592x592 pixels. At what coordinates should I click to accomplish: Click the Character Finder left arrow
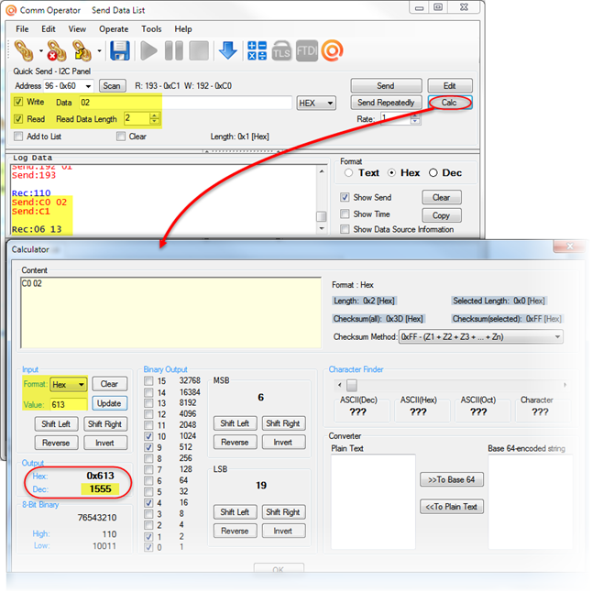[340, 385]
